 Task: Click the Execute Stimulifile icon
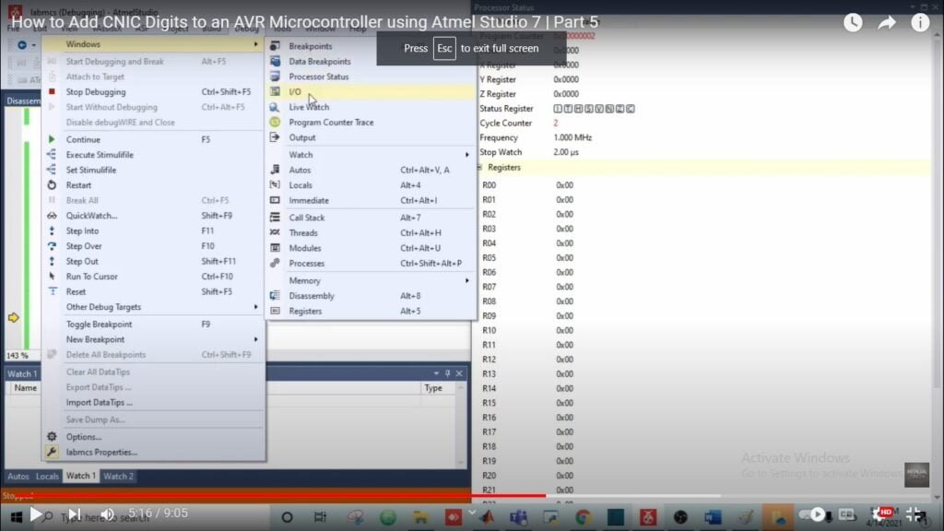click(52, 155)
